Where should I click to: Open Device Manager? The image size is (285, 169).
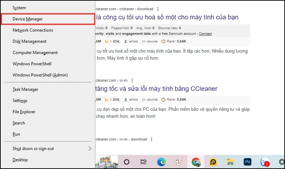pyautogui.click(x=48, y=19)
